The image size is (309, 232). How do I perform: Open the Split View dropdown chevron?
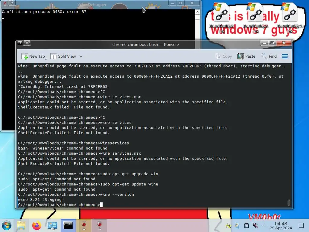pos(81,56)
